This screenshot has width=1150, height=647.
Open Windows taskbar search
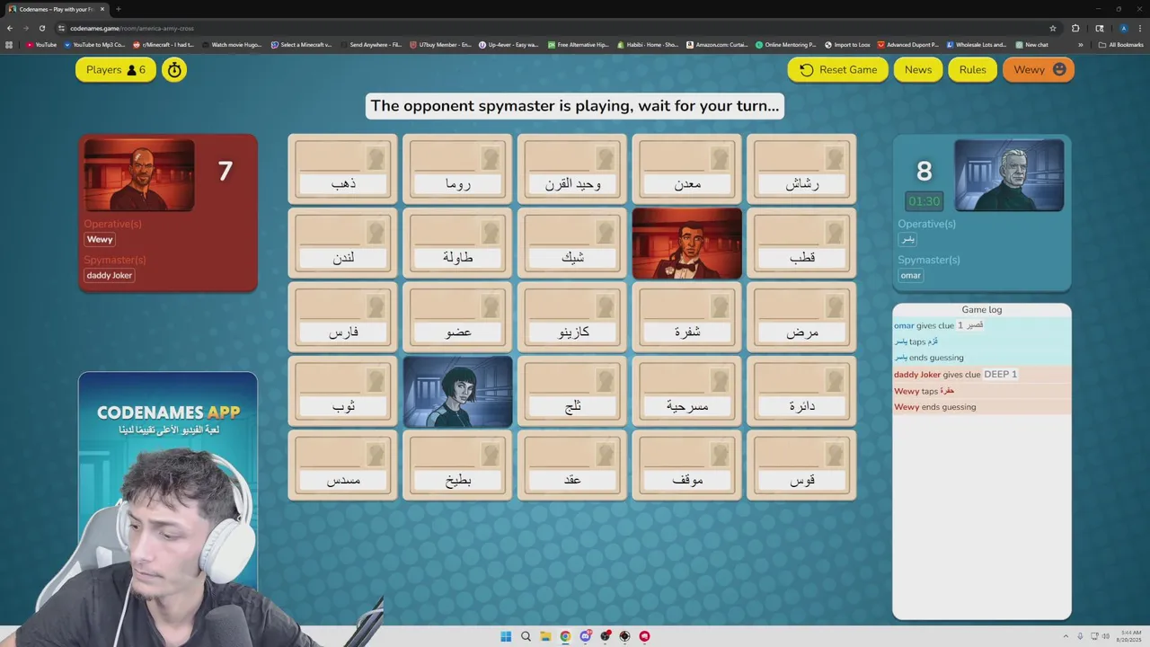pos(526,636)
